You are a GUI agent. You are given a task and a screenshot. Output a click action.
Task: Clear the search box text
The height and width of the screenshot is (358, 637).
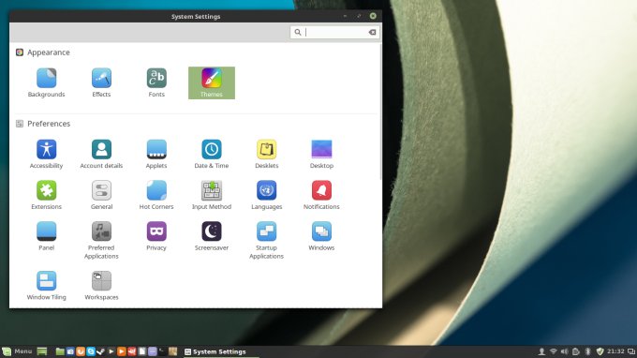pyautogui.click(x=372, y=32)
